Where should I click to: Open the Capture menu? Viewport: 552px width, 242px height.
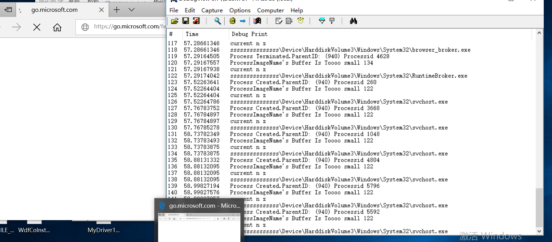(x=212, y=10)
